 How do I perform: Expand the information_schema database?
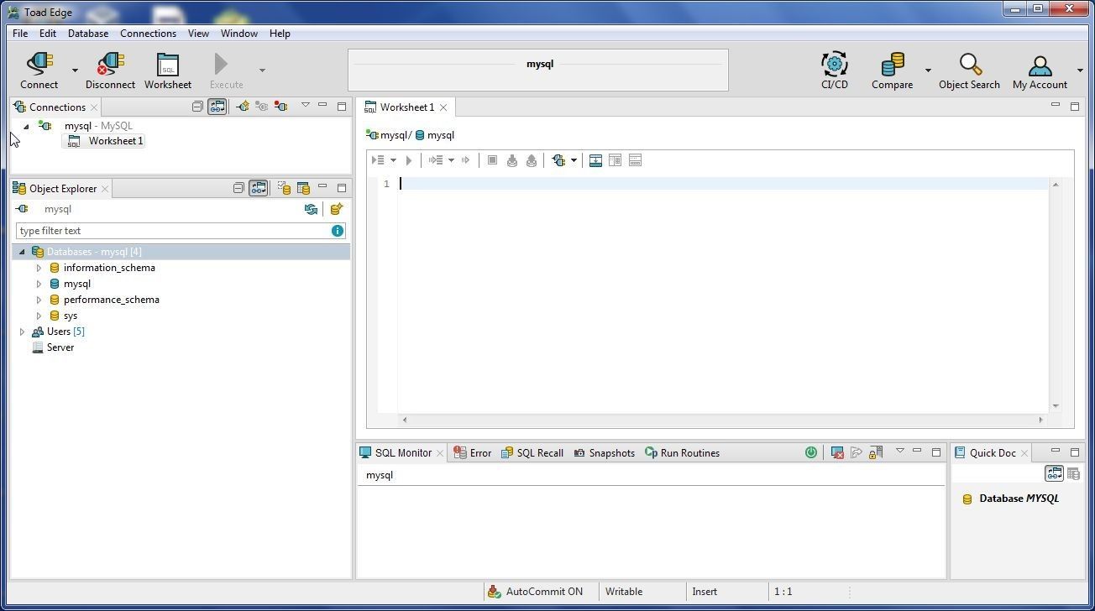pyautogui.click(x=39, y=268)
